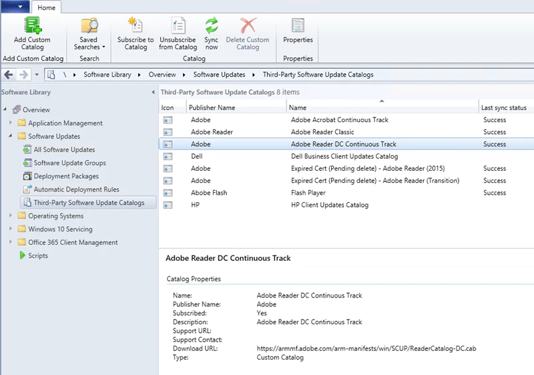Open dropdown arrow after Software Library breadcrumb
The height and width of the screenshot is (375, 534).
pyautogui.click(x=140, y=75)
